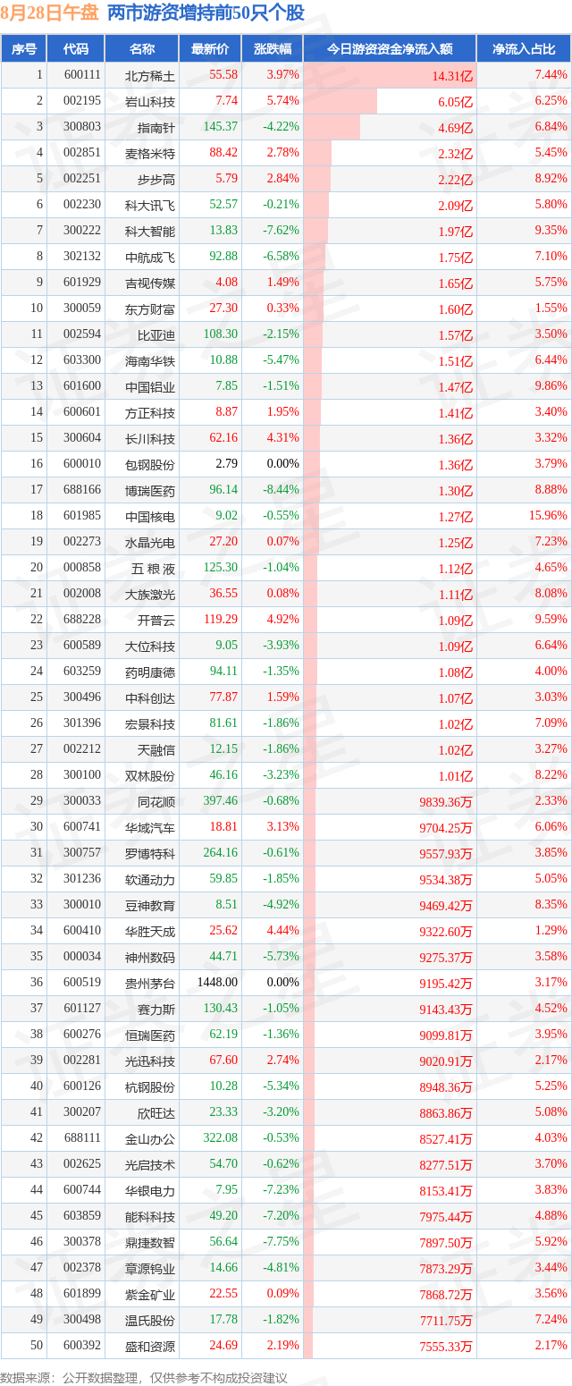Screen dimensions: 572x1386
Task: Select stock name 方正科技
Action: point(150,412)
